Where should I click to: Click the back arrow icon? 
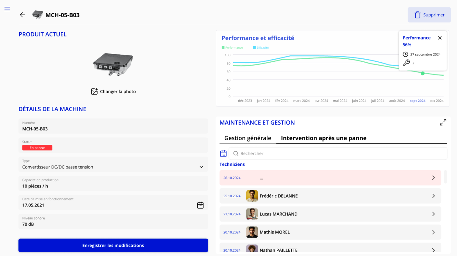[22, 15]
